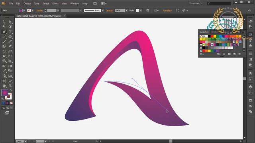Click the orange Opacity label link
This screenshot has height=143, width=255.
pos(110,10)
